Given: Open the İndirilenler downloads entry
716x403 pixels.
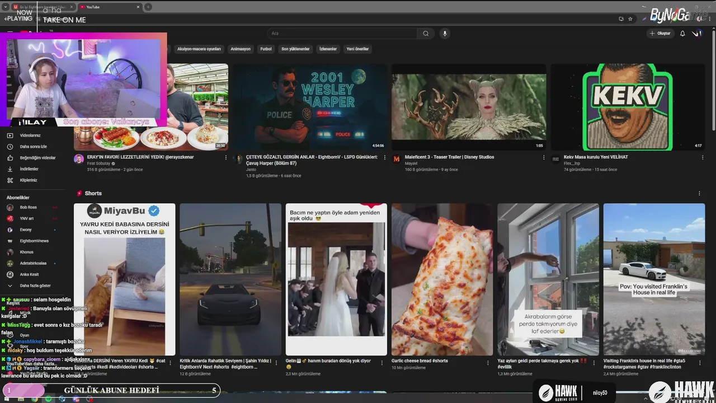Looking at the screenshot, I should [x=29, y=169].
